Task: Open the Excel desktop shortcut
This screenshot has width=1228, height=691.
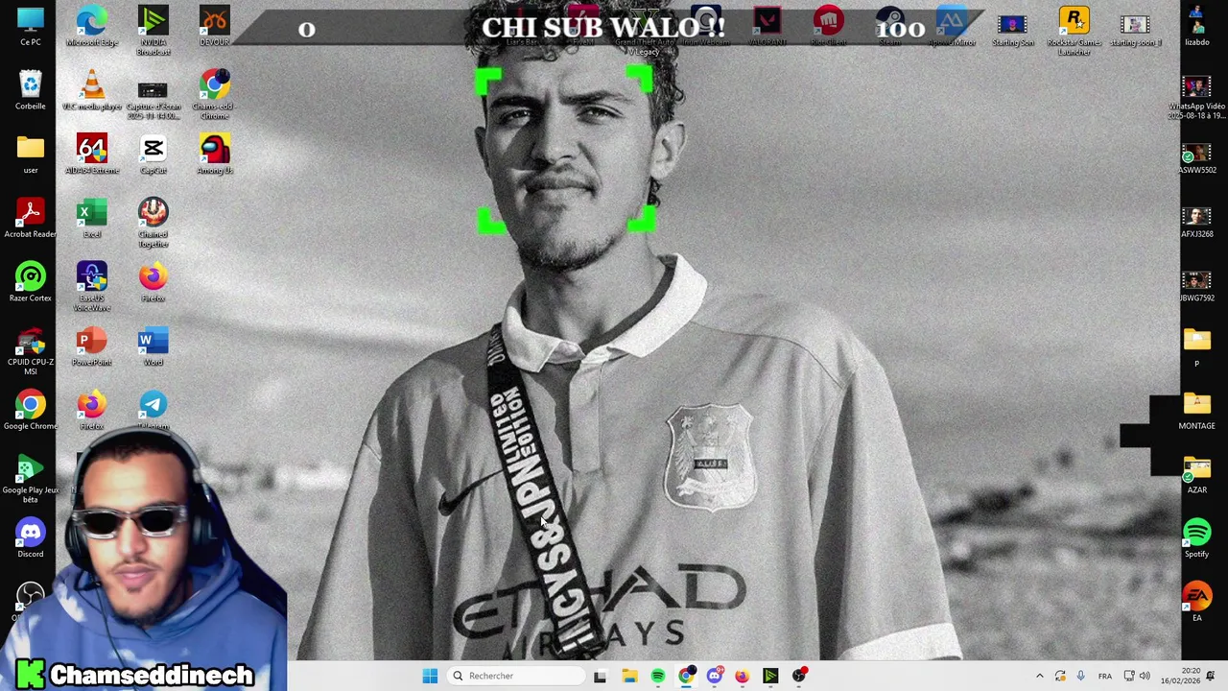Action: coord(92,217)
